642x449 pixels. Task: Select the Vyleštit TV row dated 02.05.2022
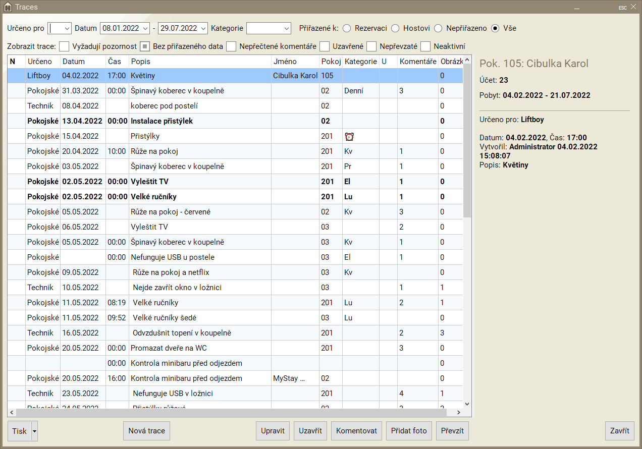[x=202, y=182]
